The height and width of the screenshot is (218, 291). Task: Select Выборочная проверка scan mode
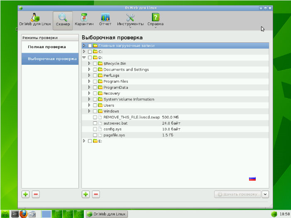(50, 59)
